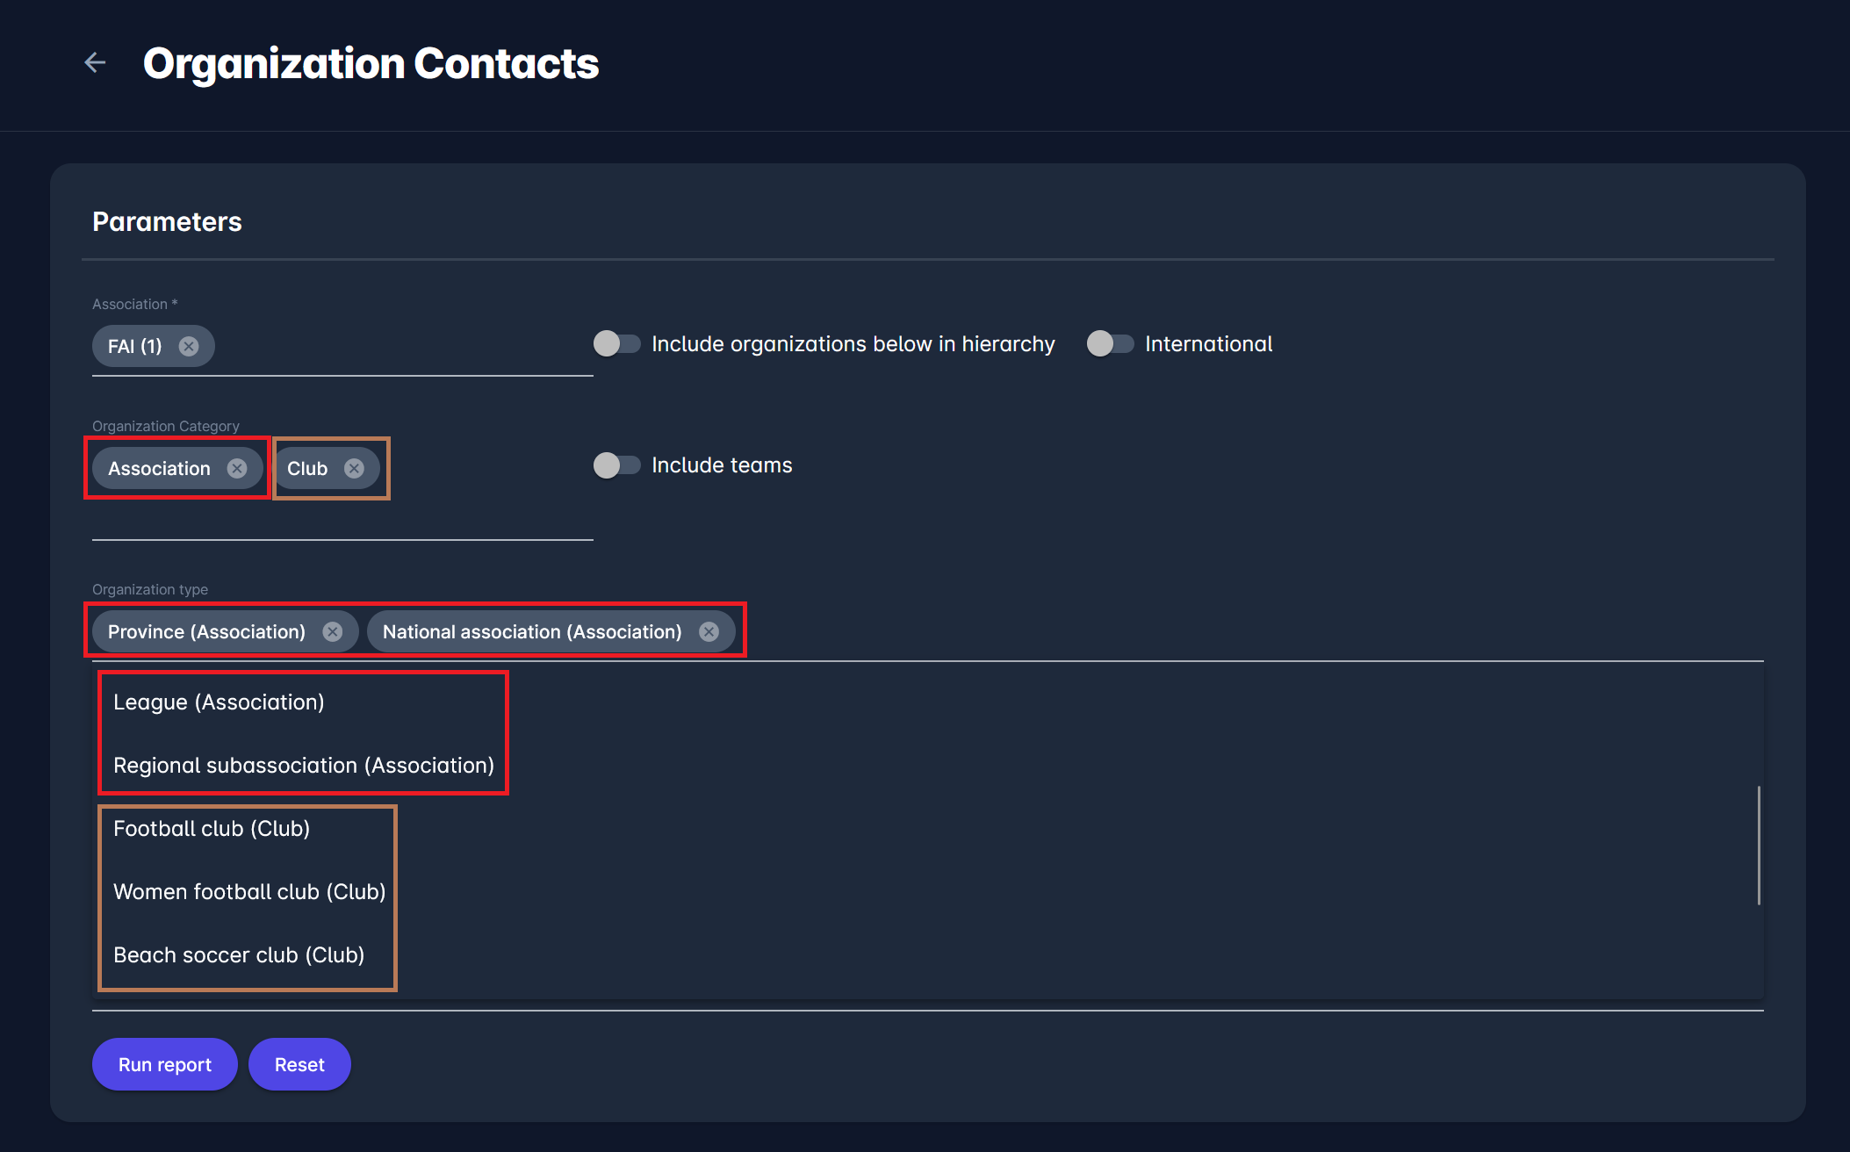Click the back arrow icon
1850x1152 pixels.
[95, 62]
